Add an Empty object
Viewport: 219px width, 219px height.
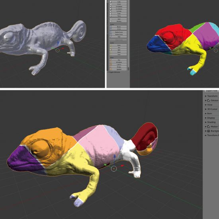[118, 67]
